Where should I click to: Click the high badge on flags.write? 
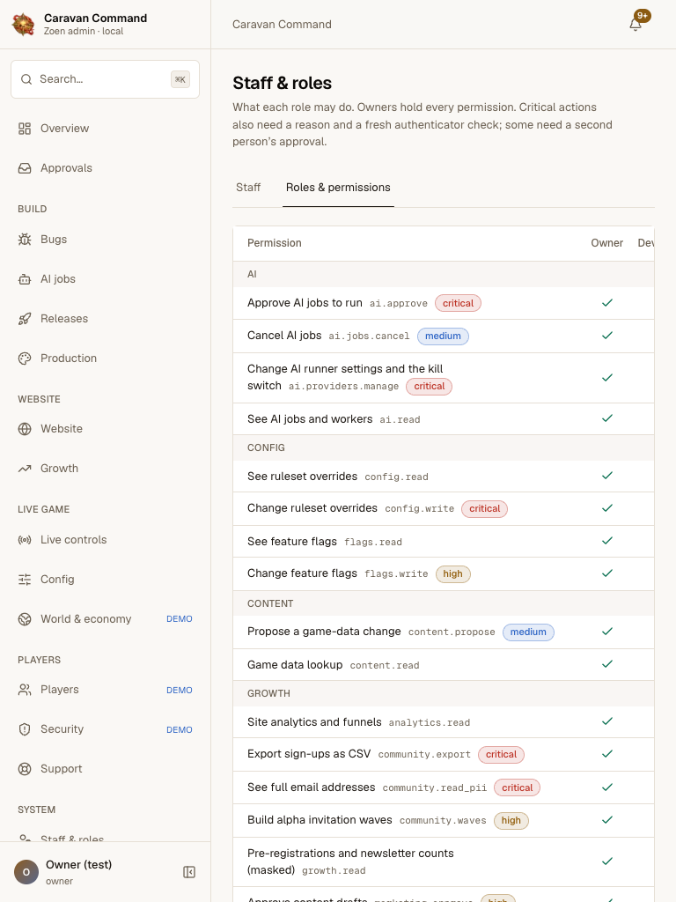(453, 573)
